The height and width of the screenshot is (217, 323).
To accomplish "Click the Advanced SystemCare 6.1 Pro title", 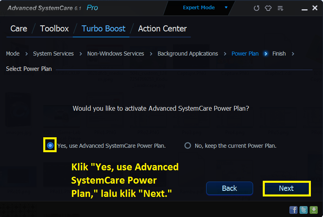I will (53, 8).
